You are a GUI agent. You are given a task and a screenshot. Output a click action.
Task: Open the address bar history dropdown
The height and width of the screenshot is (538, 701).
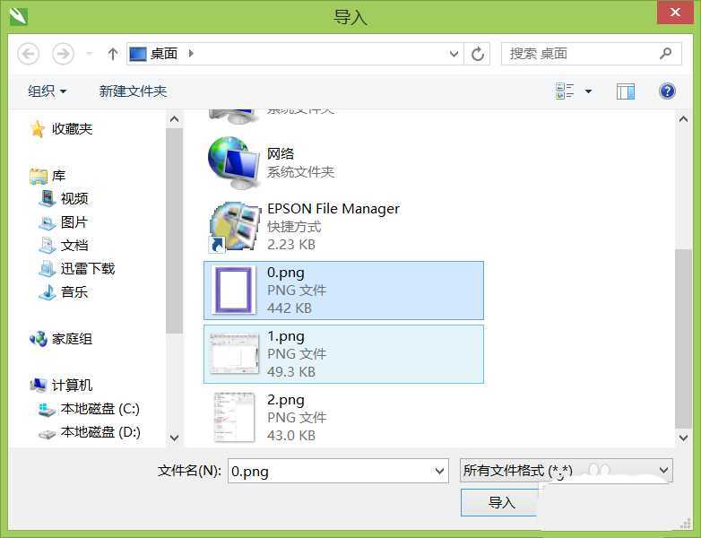tap(454, 54)
